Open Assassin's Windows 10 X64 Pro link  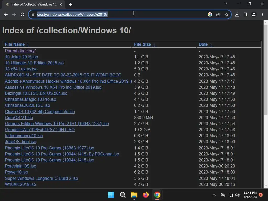tap(53, 87)
